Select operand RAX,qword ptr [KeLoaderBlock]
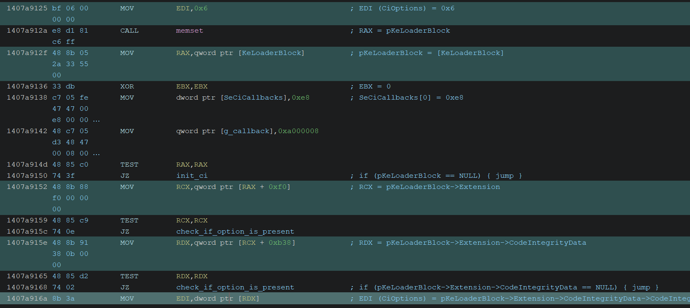This screenshot has width=690, height=308. (x=240, y=53)
